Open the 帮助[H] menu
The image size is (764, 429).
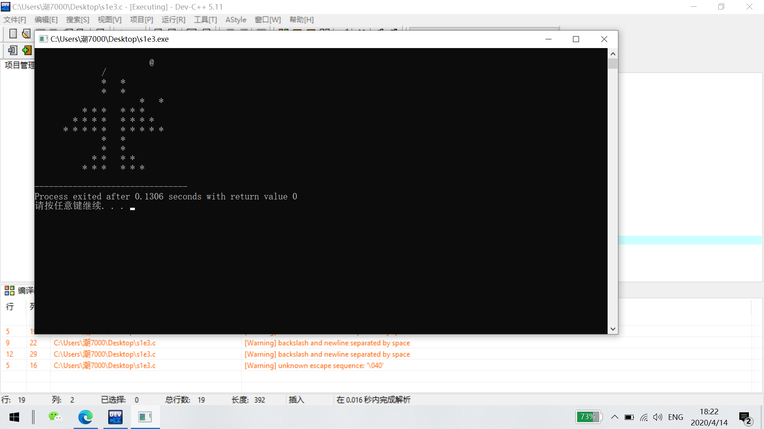pyautogui.click(x=302, y=20)
